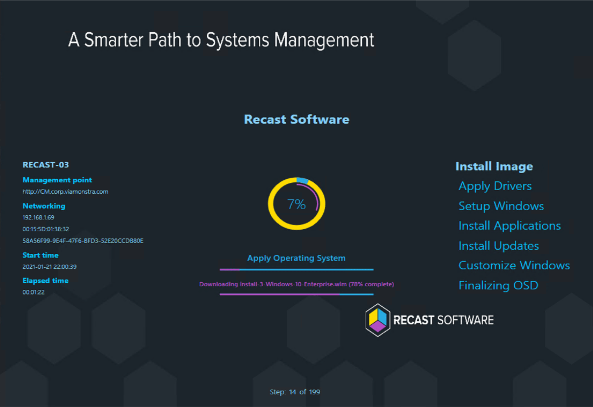Screen dimensions: 593x407
Task: Select the Apply Drivers step
Action: 495,186
